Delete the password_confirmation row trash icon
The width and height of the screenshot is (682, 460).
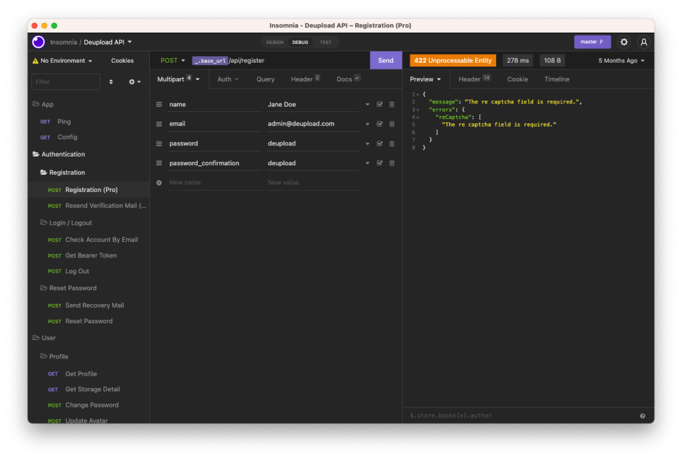[x=392, y=163]
